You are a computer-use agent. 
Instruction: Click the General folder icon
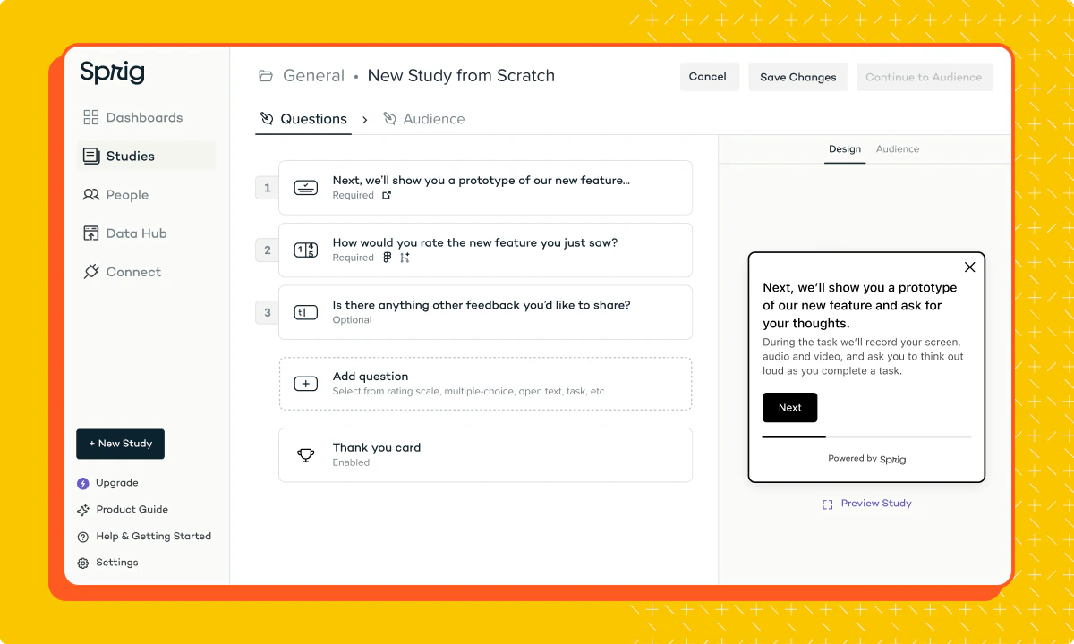point(266,76)
